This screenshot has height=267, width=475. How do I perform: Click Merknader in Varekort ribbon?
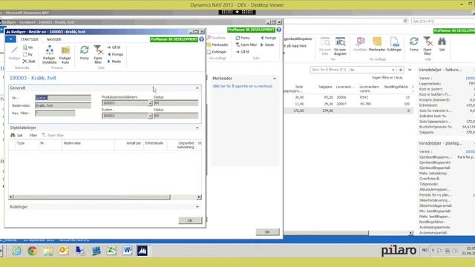(x=217, y=44)
